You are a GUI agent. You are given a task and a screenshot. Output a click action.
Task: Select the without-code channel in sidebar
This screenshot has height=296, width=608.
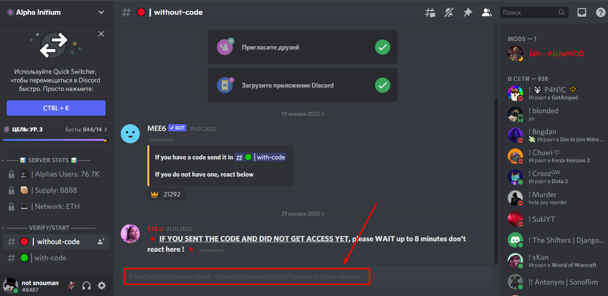56,242
